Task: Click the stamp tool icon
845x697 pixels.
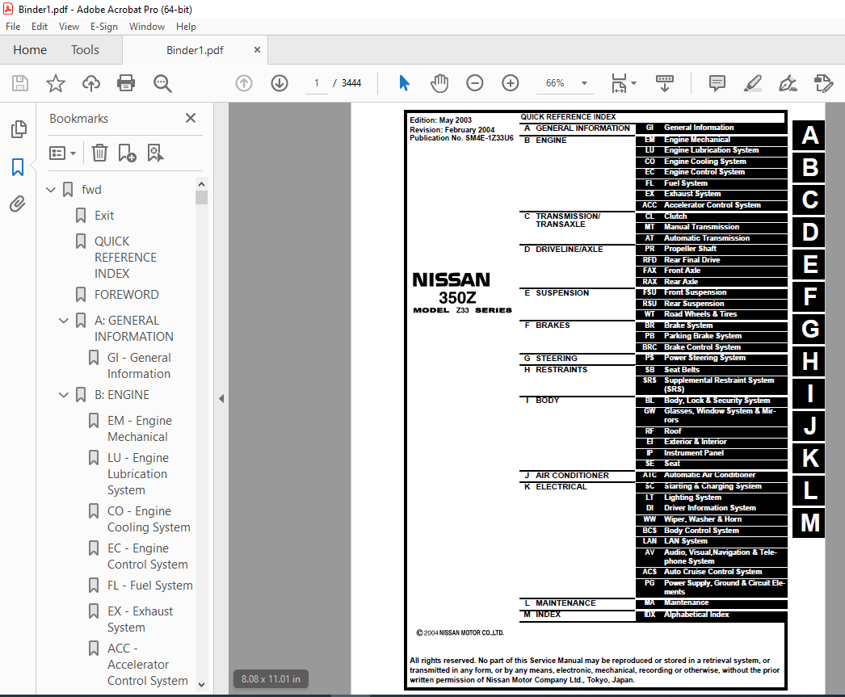Action: pyautogui.click(x=823, y=83)
